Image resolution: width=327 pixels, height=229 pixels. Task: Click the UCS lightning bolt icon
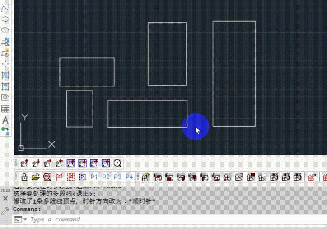point(146,177)
